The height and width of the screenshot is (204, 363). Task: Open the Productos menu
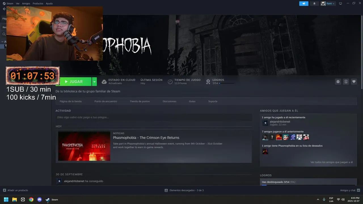tap(38, 3)
